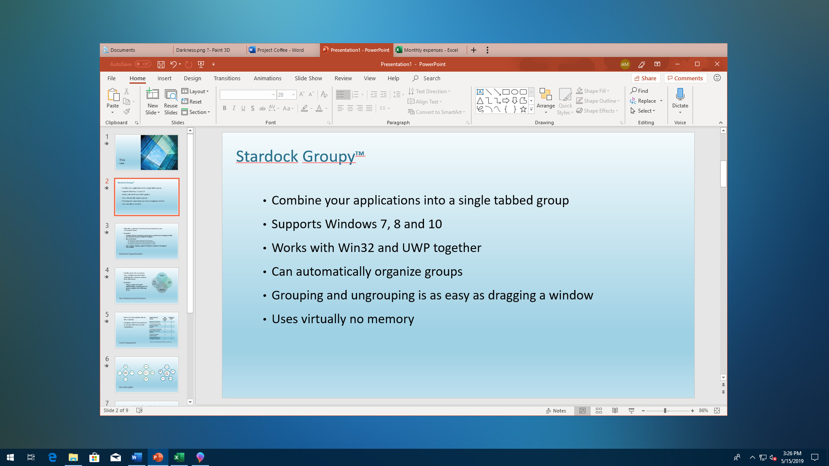Select slide 5 thumbnail in the pane

(146, 330)
